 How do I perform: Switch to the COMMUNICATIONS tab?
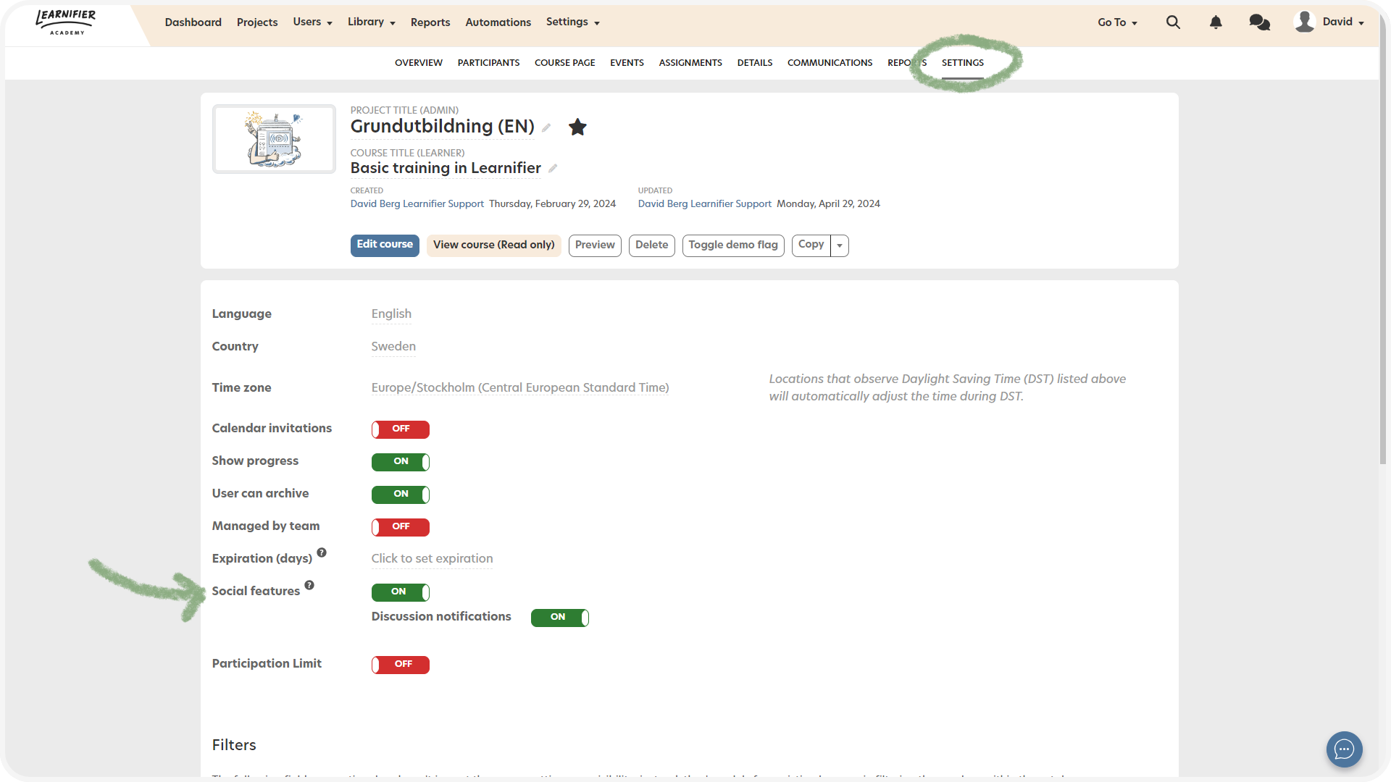point(830,63)
